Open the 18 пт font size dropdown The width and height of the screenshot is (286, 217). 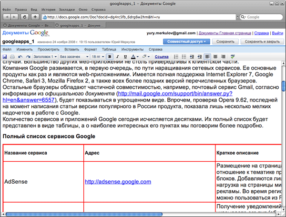pos(98,57)
